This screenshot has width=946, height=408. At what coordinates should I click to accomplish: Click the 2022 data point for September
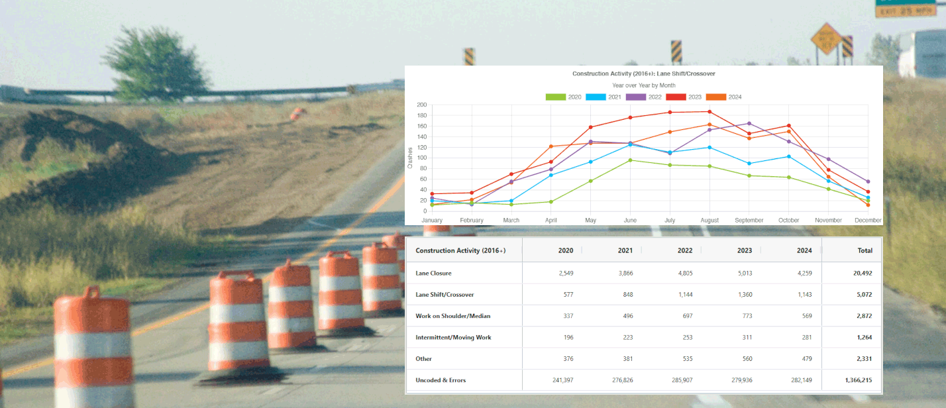click(749, 123)
